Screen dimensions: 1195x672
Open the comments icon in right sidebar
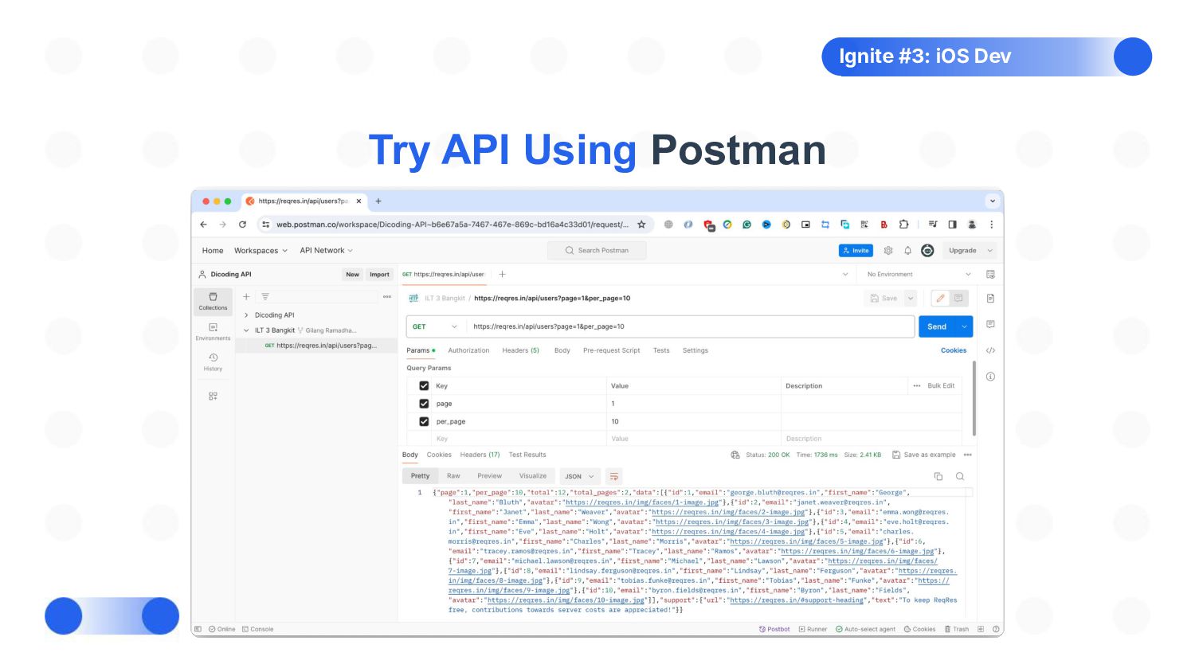coord(990,324)
